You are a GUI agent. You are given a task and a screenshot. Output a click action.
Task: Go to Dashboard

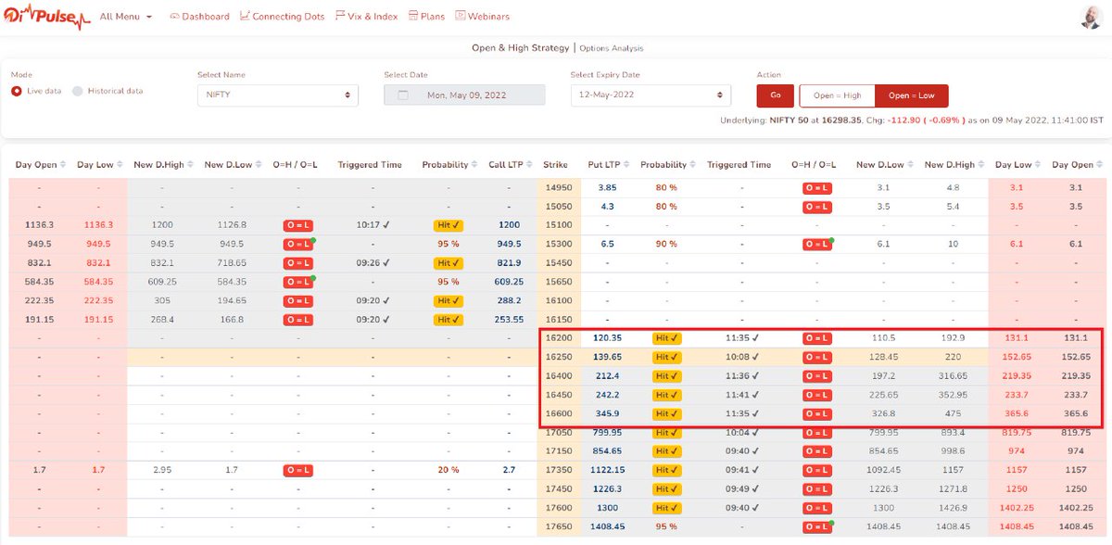[x=199, y=17]
